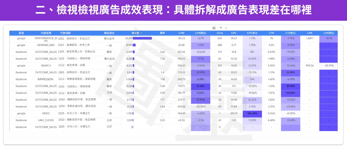The image size is (347, 150).
Task: Open the three-dot more options menu
Action: tap(226, 28)
